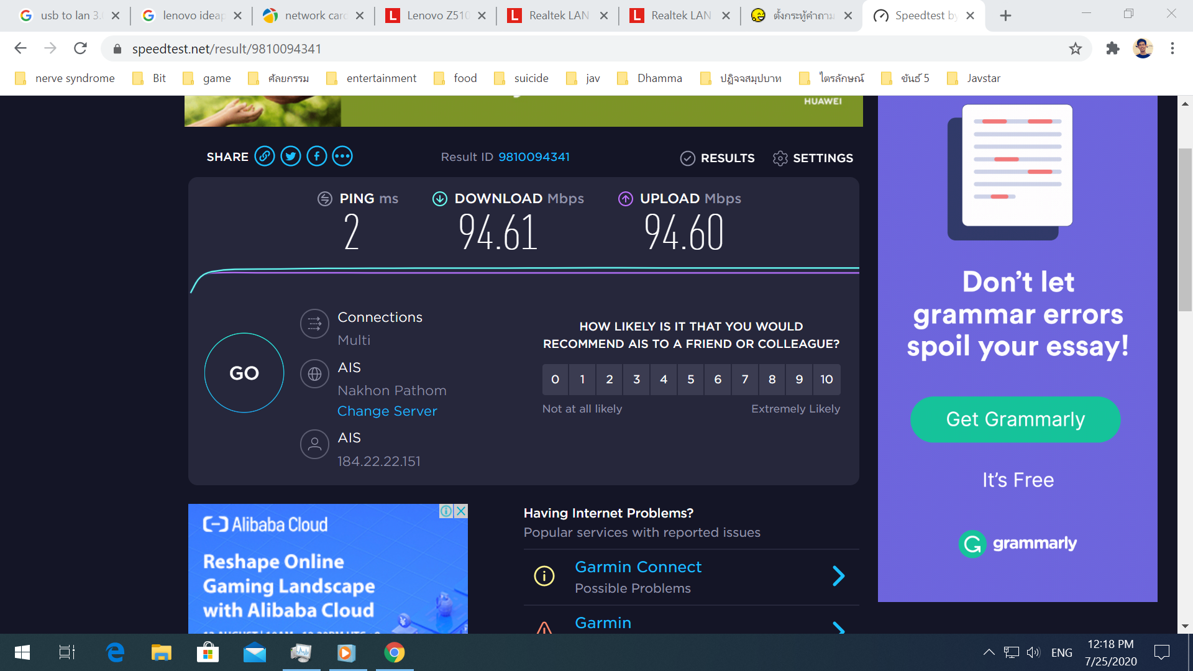Open 'food' bookmark folder
The height and width of the screenshot is (671, 1193).
pyautogui.click(x=455, y=78)
